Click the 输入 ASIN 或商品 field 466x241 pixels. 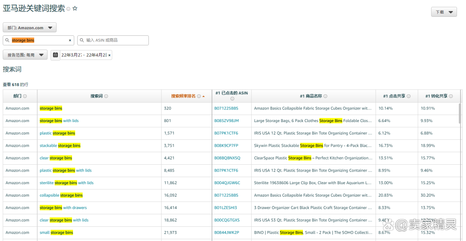[x=113, y=41]
